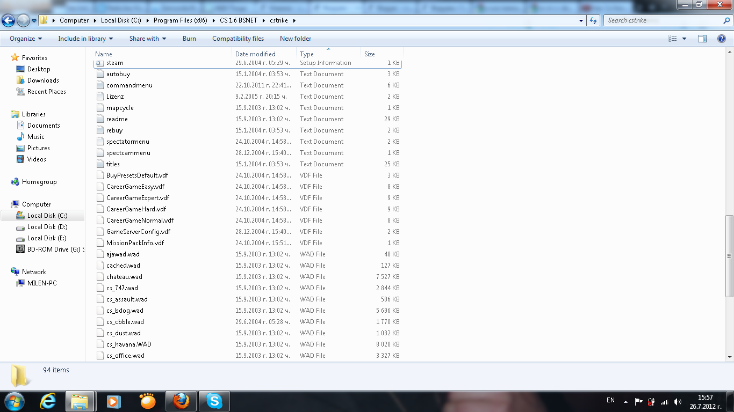This screenshot has width=734, height=412.
Task: Click the GameServerConfig.vdf file icon
Action: point(100,232)
